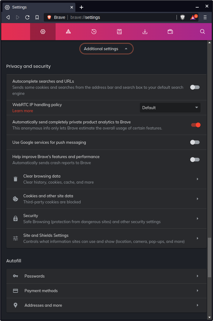Collapse the Additional settings expander
The image size is (213, 321).
click(106, 49)
